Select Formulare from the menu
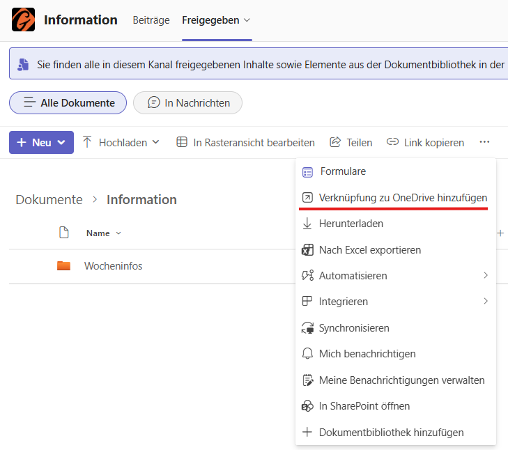Image resolution: width=508 pixels, height=450 pixels. pos(342,171)
